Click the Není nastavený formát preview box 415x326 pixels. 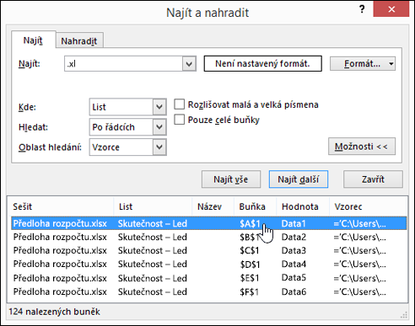(262, 63)
